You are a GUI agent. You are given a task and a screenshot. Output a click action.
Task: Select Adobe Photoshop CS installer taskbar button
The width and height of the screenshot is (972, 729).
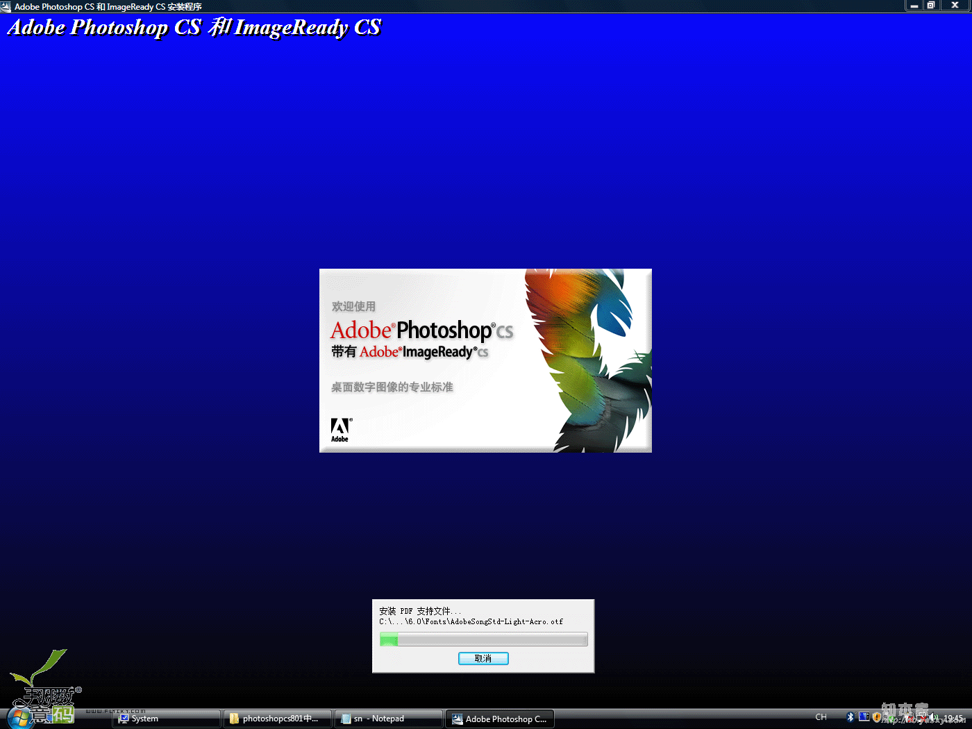click(500, 719)
